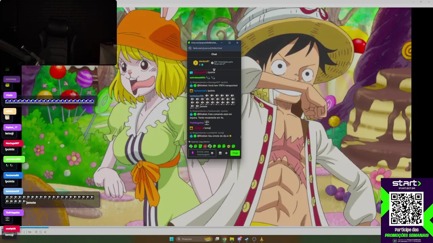Close the Kick chat popout window
Viewport: 433px width, 243px height.
click(237, 43)
